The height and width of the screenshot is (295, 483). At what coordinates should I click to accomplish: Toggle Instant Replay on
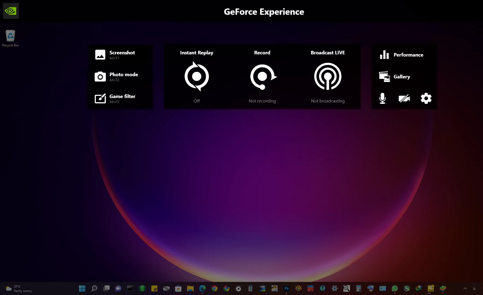point(197,76)
